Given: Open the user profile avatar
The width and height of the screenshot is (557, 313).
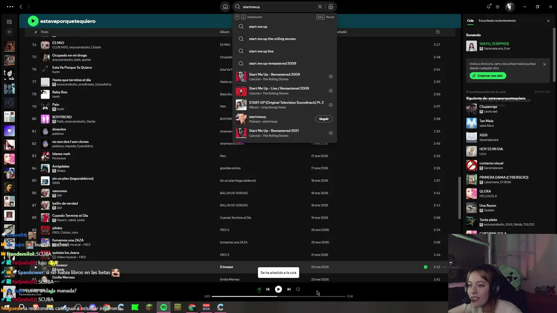Looking at the screenshot, I should (x=510, y=7).
